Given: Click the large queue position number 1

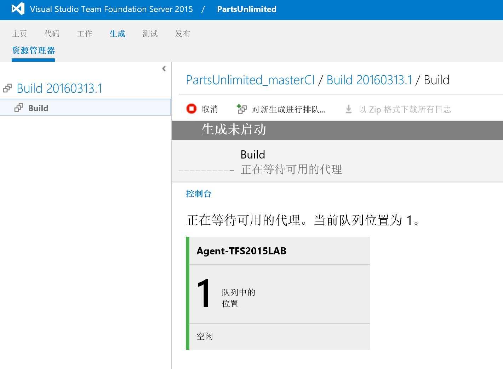Looking at the screenshot, I should (x=204, y=293).
